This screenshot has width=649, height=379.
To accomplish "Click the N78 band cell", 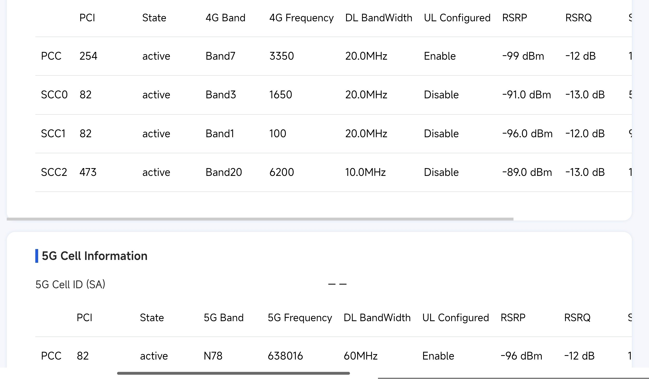I will coord(213,356).
